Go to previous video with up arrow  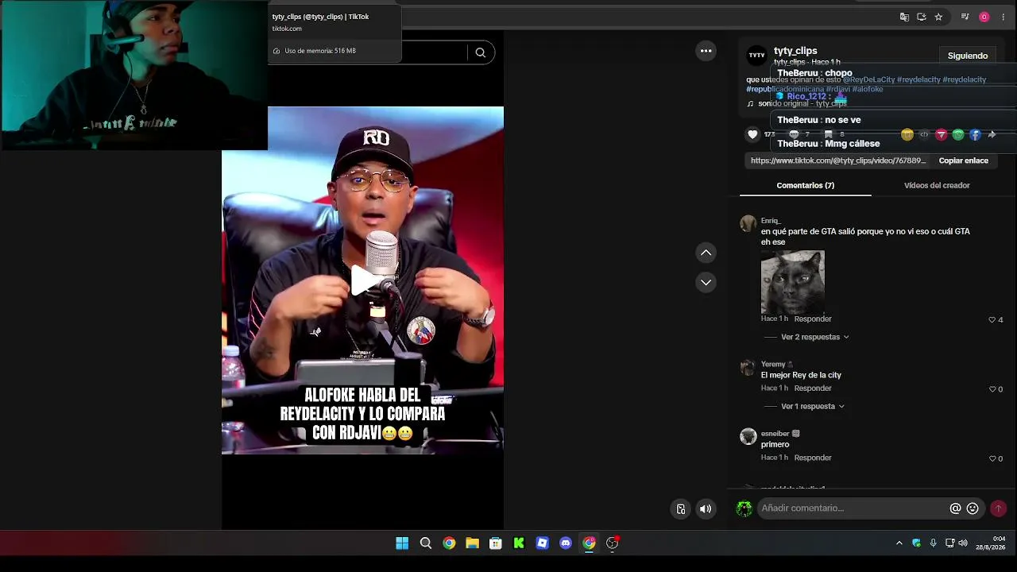[706, 253]
